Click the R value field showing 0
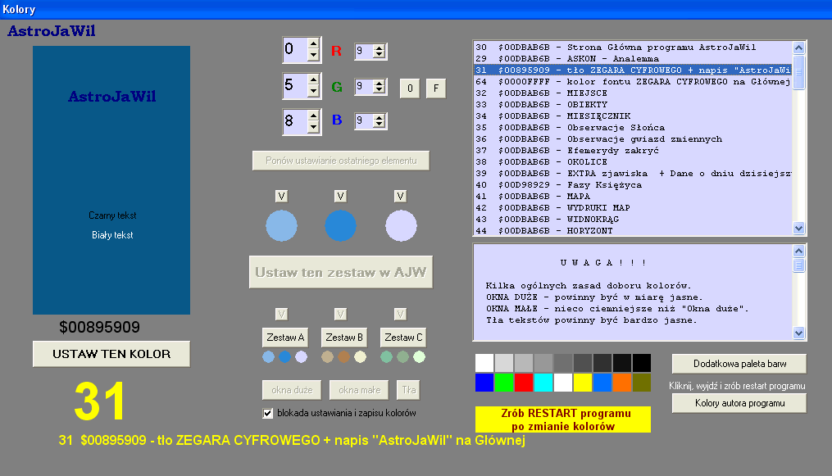Screen dimensions: 832x476 click(x=295, y=50)
